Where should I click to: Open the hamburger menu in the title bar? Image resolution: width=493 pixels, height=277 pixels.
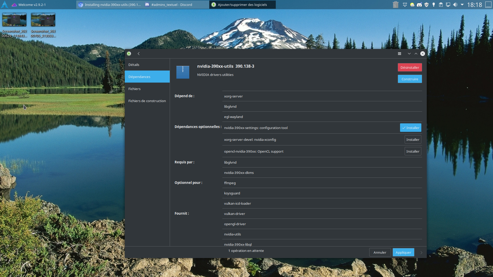click(x=400, y=54)
